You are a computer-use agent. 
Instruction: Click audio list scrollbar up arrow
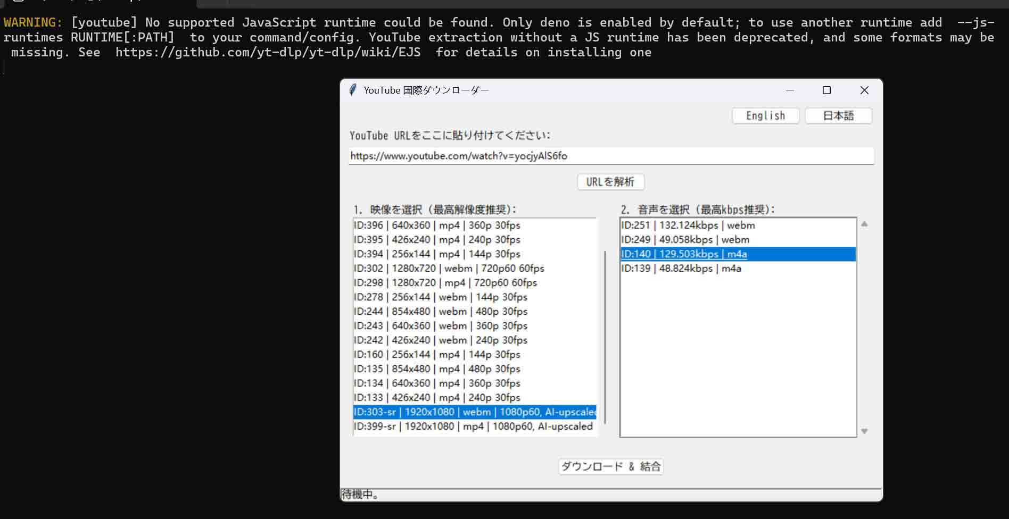coord(864,224)
